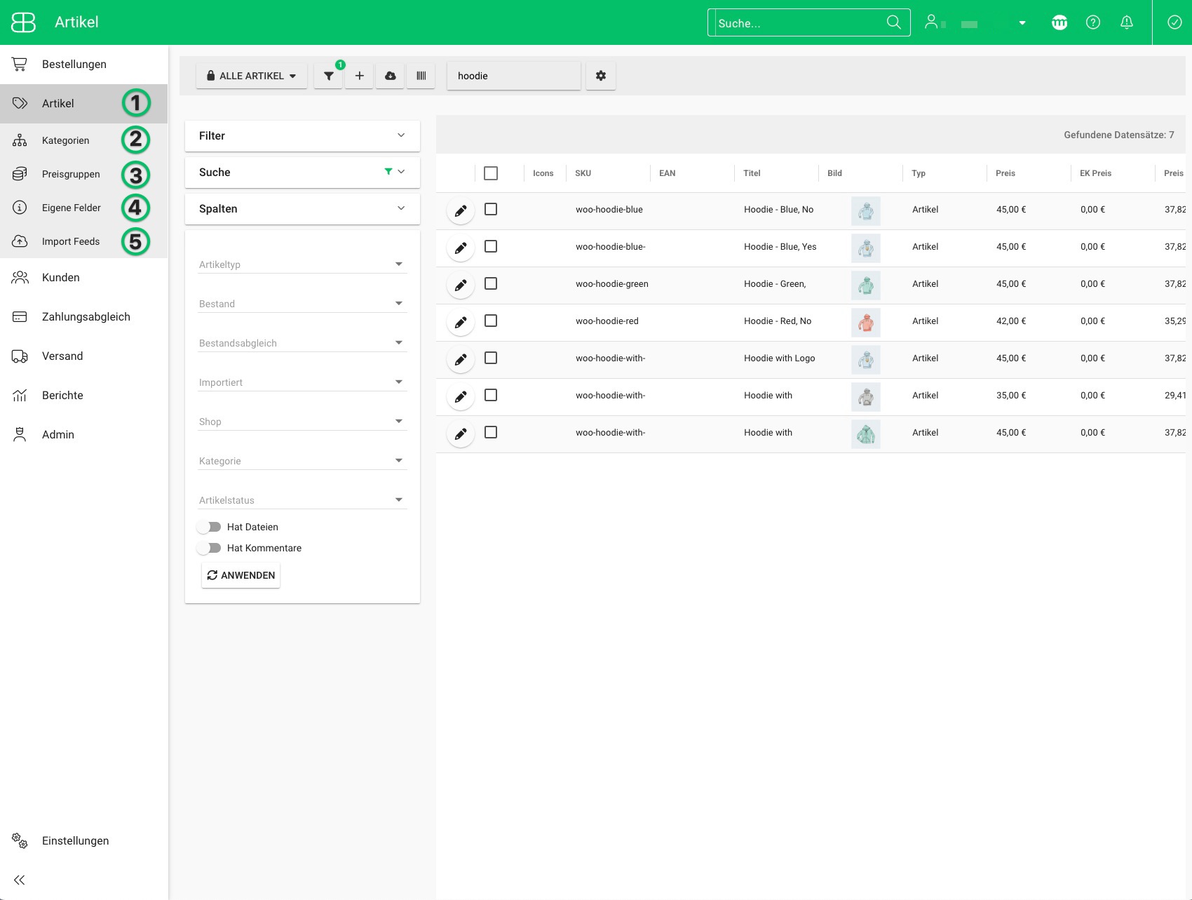Click the ANWENDEN button

241,575
